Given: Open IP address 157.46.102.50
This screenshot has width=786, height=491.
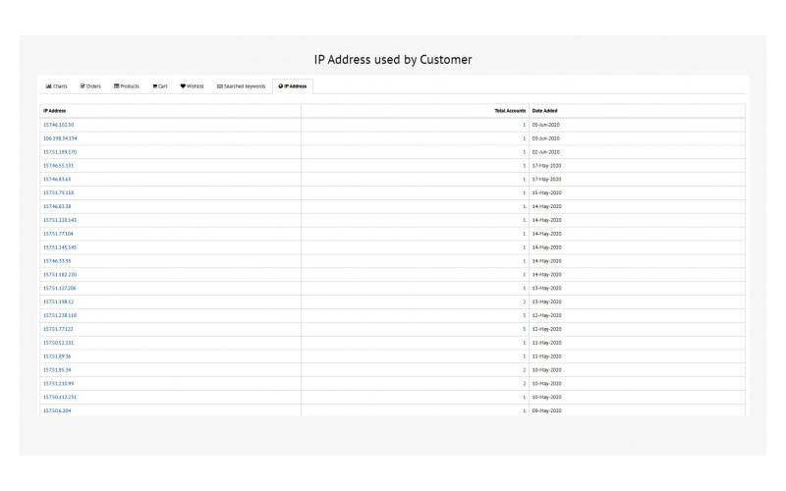Looking at the screenshot, I should tap(58, 125).
